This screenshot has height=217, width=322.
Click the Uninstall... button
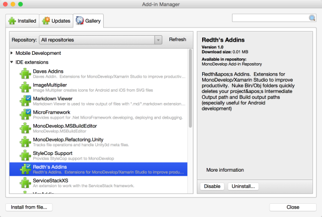click(243, 186)
